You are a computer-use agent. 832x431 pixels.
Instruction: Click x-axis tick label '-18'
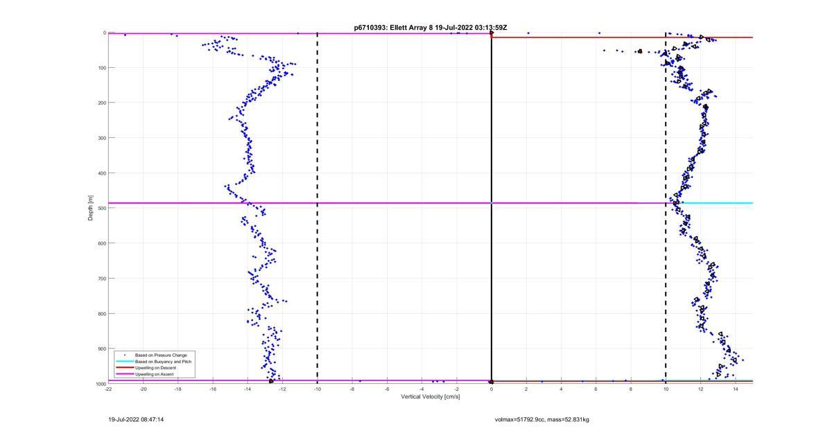(x=177, y=389)
